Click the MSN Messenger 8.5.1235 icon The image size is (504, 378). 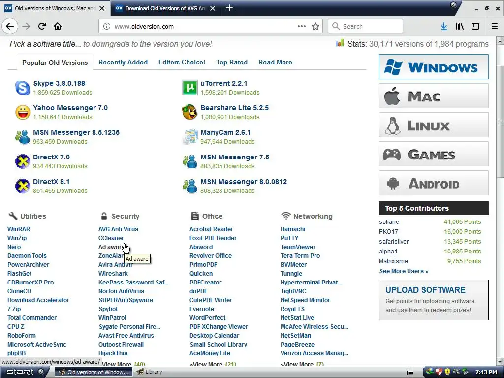[23, 137]
